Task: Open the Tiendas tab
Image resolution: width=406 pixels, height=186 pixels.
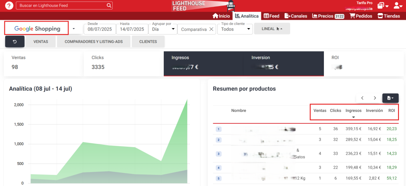Action: tap(389, 16)
